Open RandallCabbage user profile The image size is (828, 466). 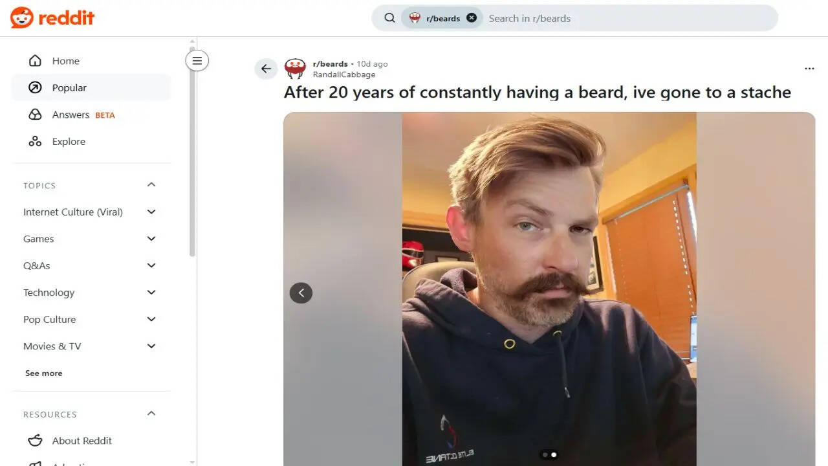pyautogui.click(x=343, y=74)
